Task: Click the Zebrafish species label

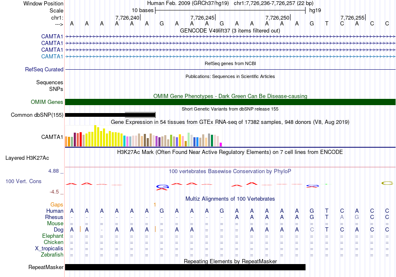Action: point(52,254)
